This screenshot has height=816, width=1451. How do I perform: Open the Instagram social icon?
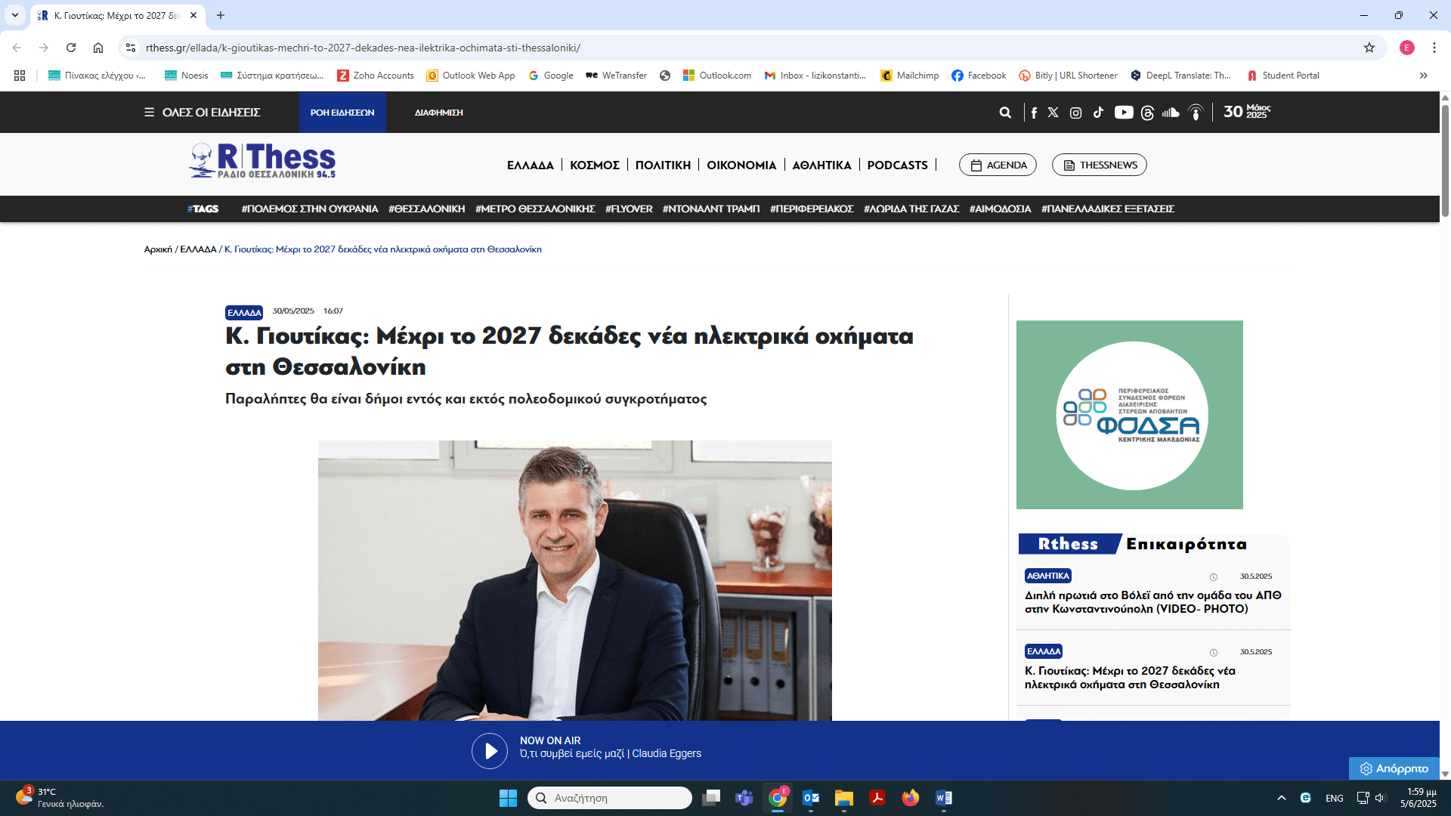(x=1075, y=113)
